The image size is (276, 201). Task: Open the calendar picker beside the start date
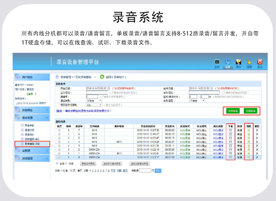[108, 88]
